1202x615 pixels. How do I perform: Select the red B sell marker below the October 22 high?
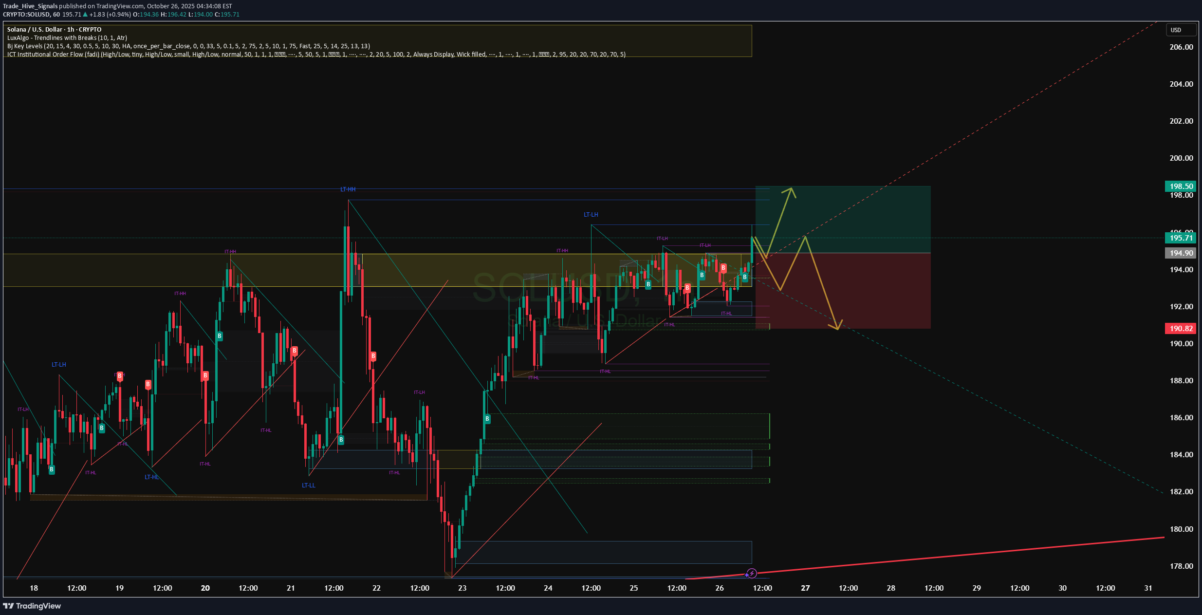coord(372,356)
